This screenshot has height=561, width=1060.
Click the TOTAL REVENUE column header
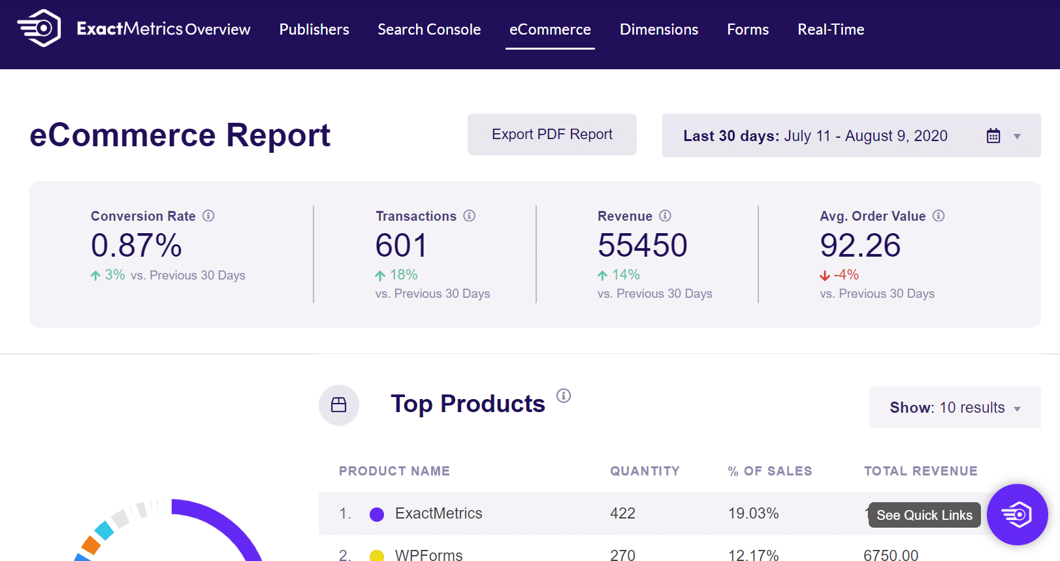[921, 471]
